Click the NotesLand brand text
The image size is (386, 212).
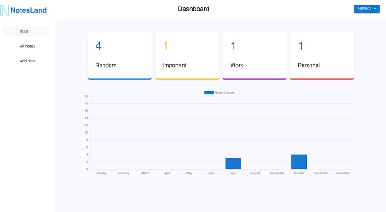click(x=28, y=10)
